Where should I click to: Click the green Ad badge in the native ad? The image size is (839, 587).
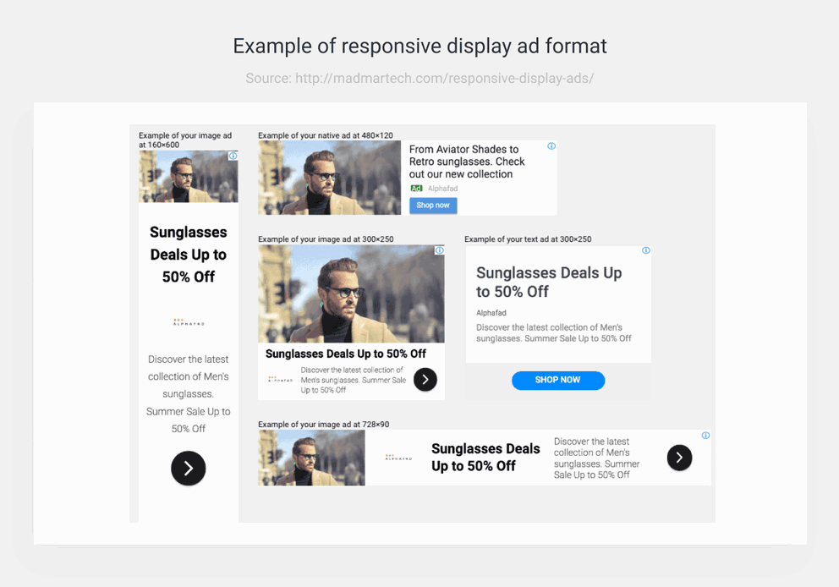pos(415,188)
